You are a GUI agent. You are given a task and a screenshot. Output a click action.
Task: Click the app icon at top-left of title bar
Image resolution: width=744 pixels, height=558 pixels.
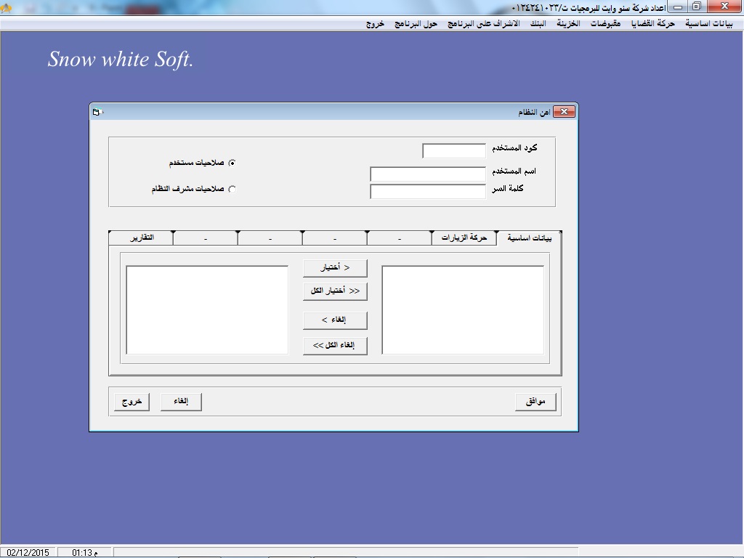7,7
